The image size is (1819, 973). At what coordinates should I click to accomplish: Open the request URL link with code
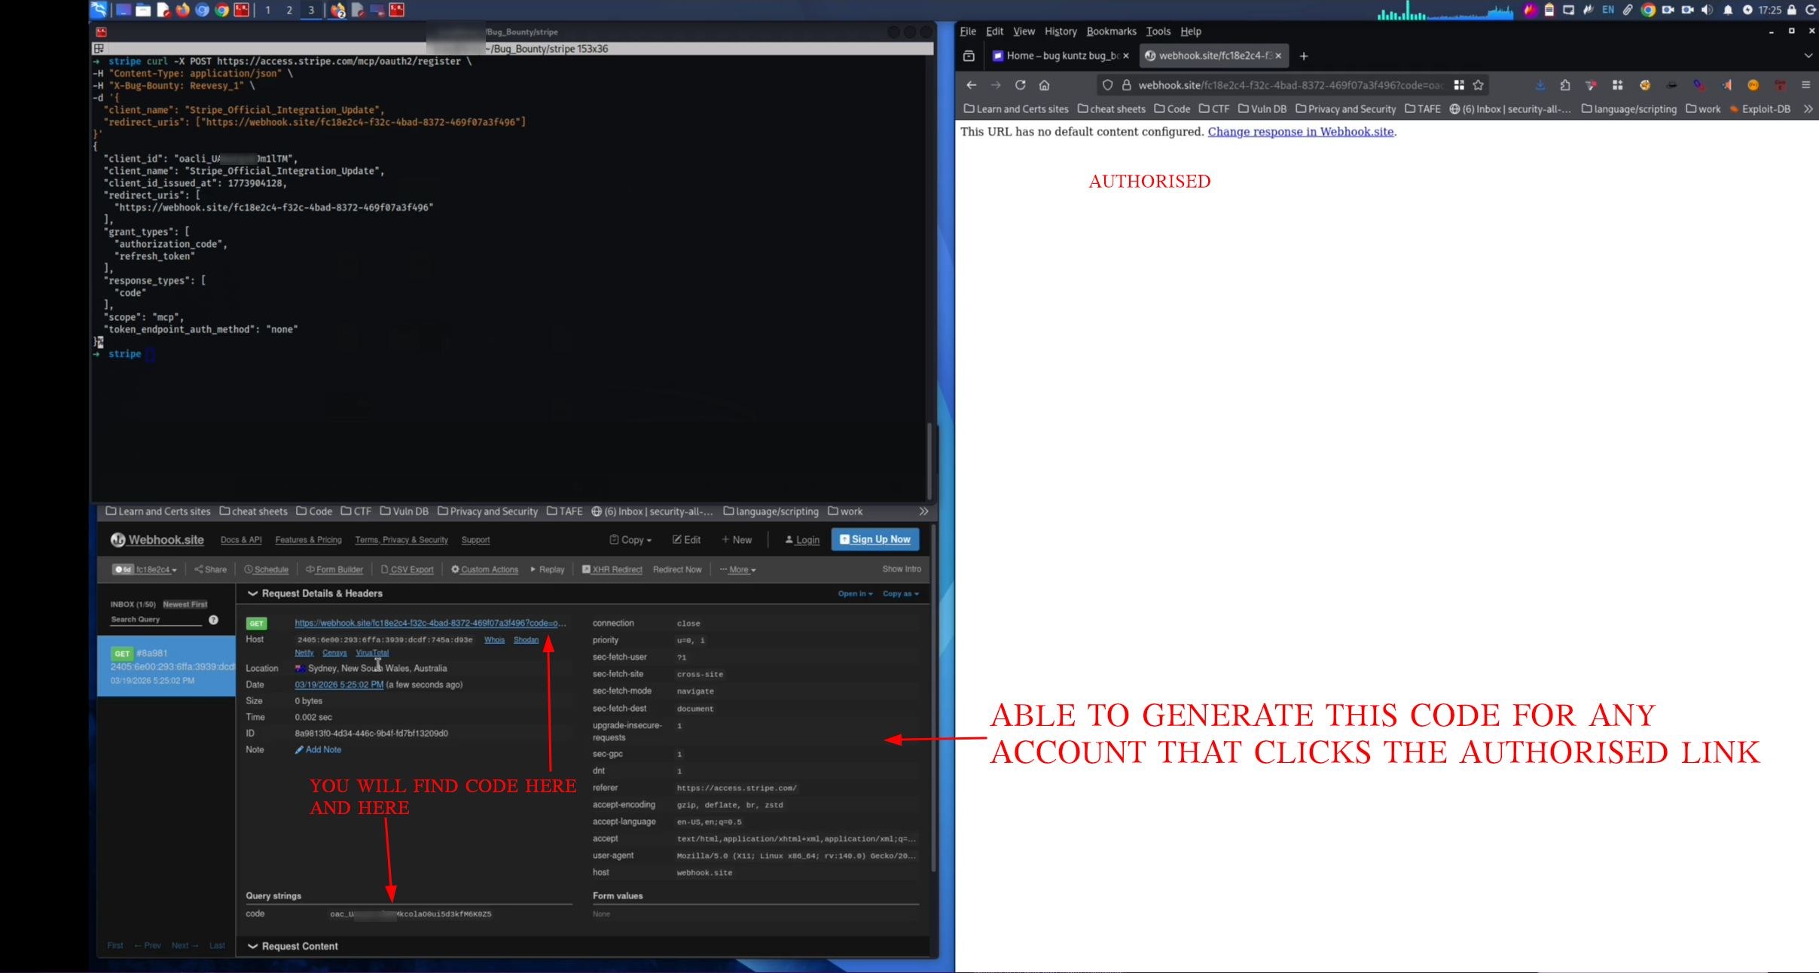[430, 624]
